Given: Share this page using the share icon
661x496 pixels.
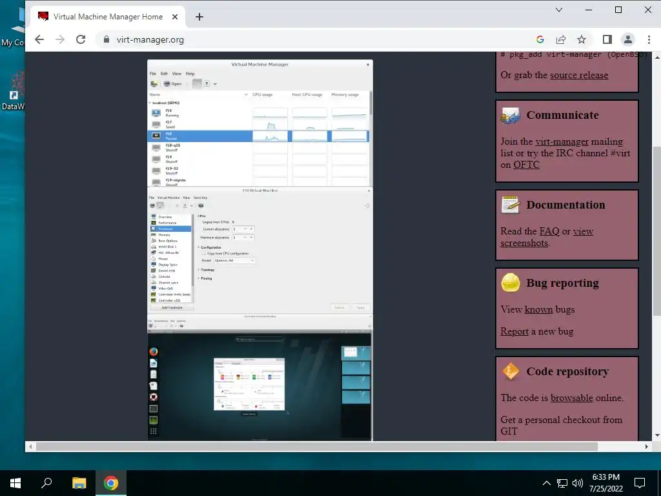Looking at the screenshot, I should click(561, 39).
